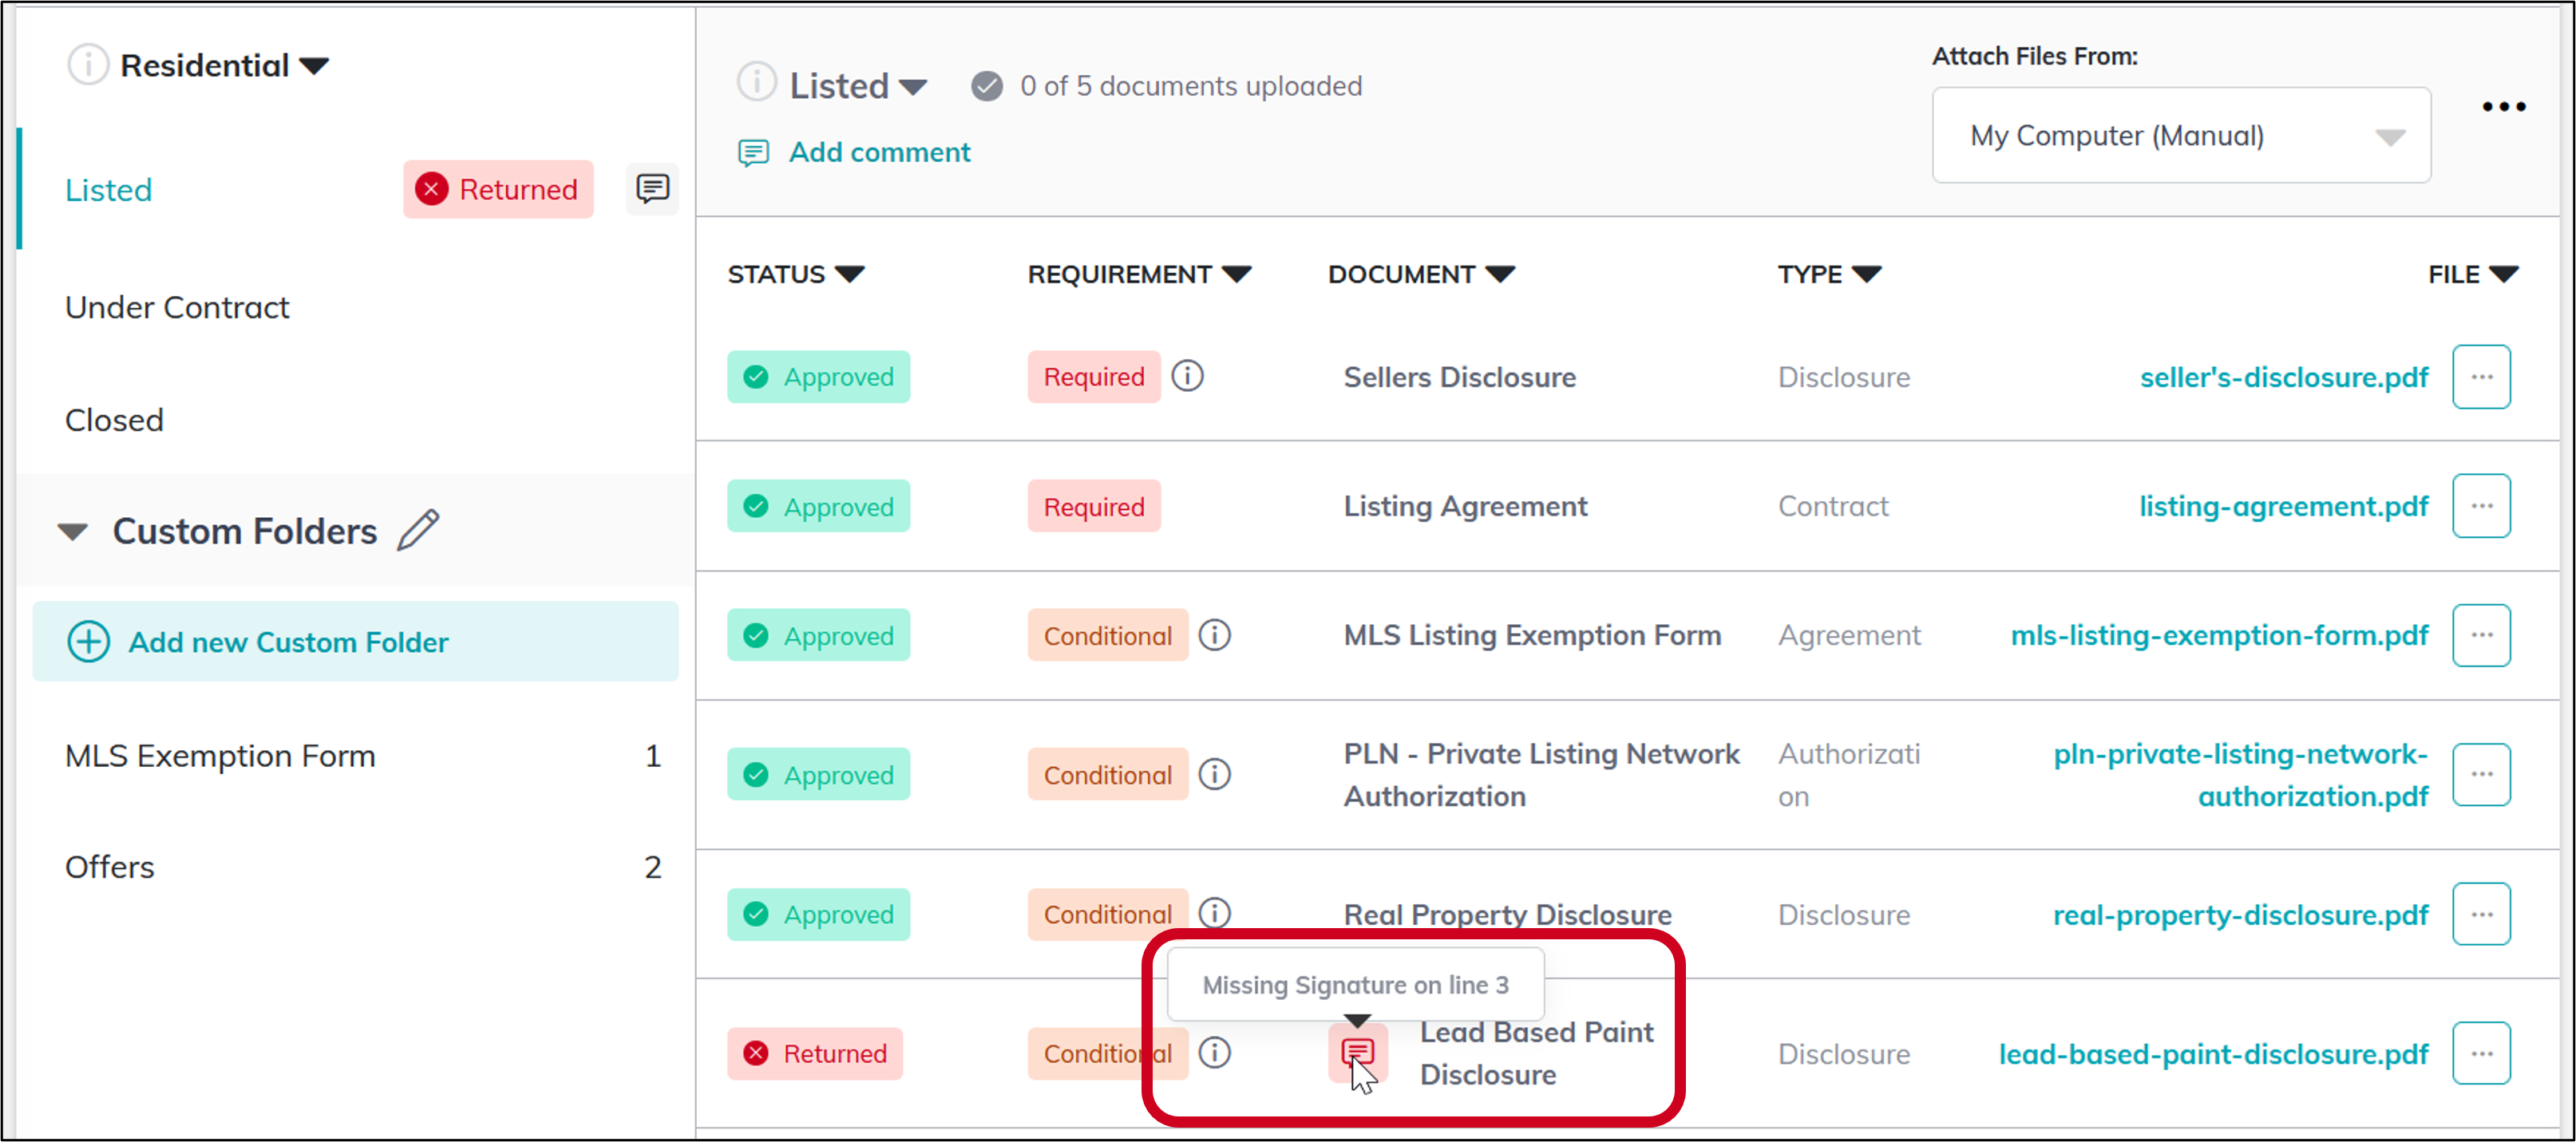This screenshot has width=2576, height=1142.
Task: Click the info icon beside the Listed heading
Action: tap(756, 82)
